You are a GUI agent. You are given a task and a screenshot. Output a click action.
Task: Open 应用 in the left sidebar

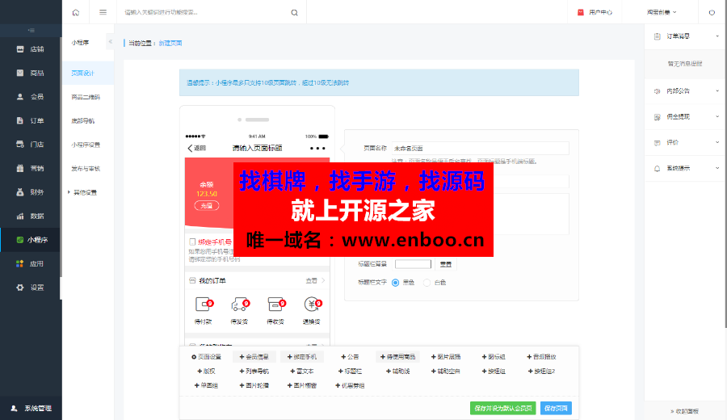point(31,264)
